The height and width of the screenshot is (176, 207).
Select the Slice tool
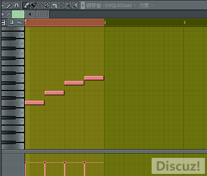point(54,5)
